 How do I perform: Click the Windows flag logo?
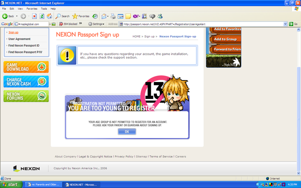pos(296,9)
